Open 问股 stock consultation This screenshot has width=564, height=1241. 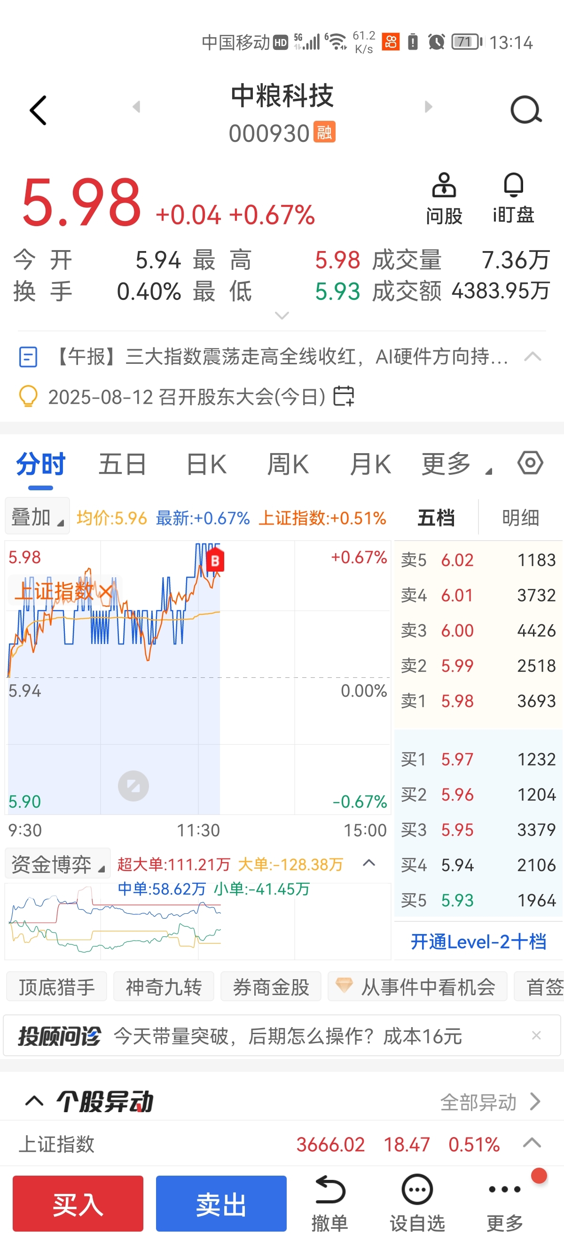[x=444, y=199]
